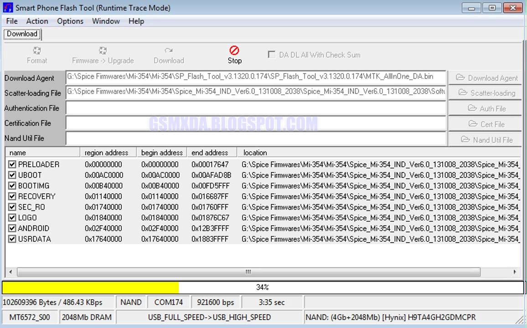Click the Nand Util File input field
Screen dimensions: 527x328
256,138
